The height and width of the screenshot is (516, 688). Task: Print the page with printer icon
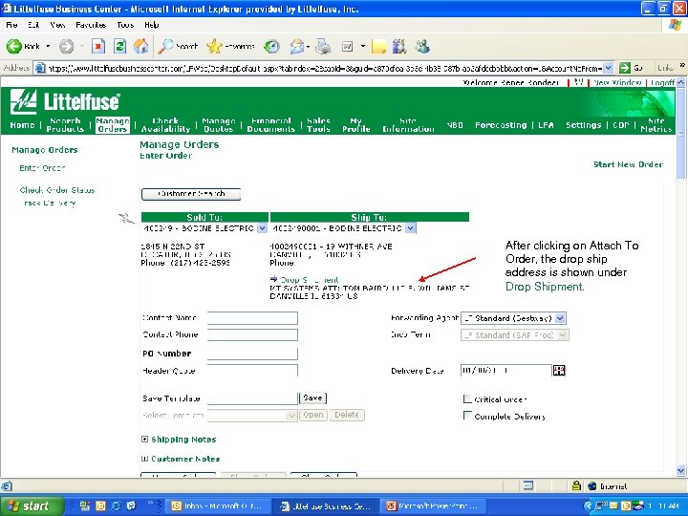323,46
